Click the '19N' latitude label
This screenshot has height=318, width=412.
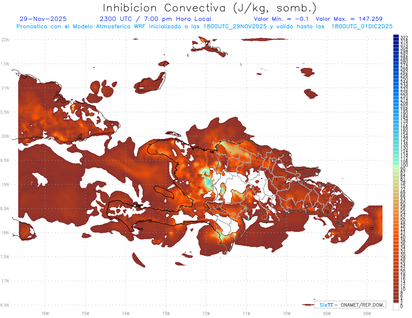(x=5, y=184)
